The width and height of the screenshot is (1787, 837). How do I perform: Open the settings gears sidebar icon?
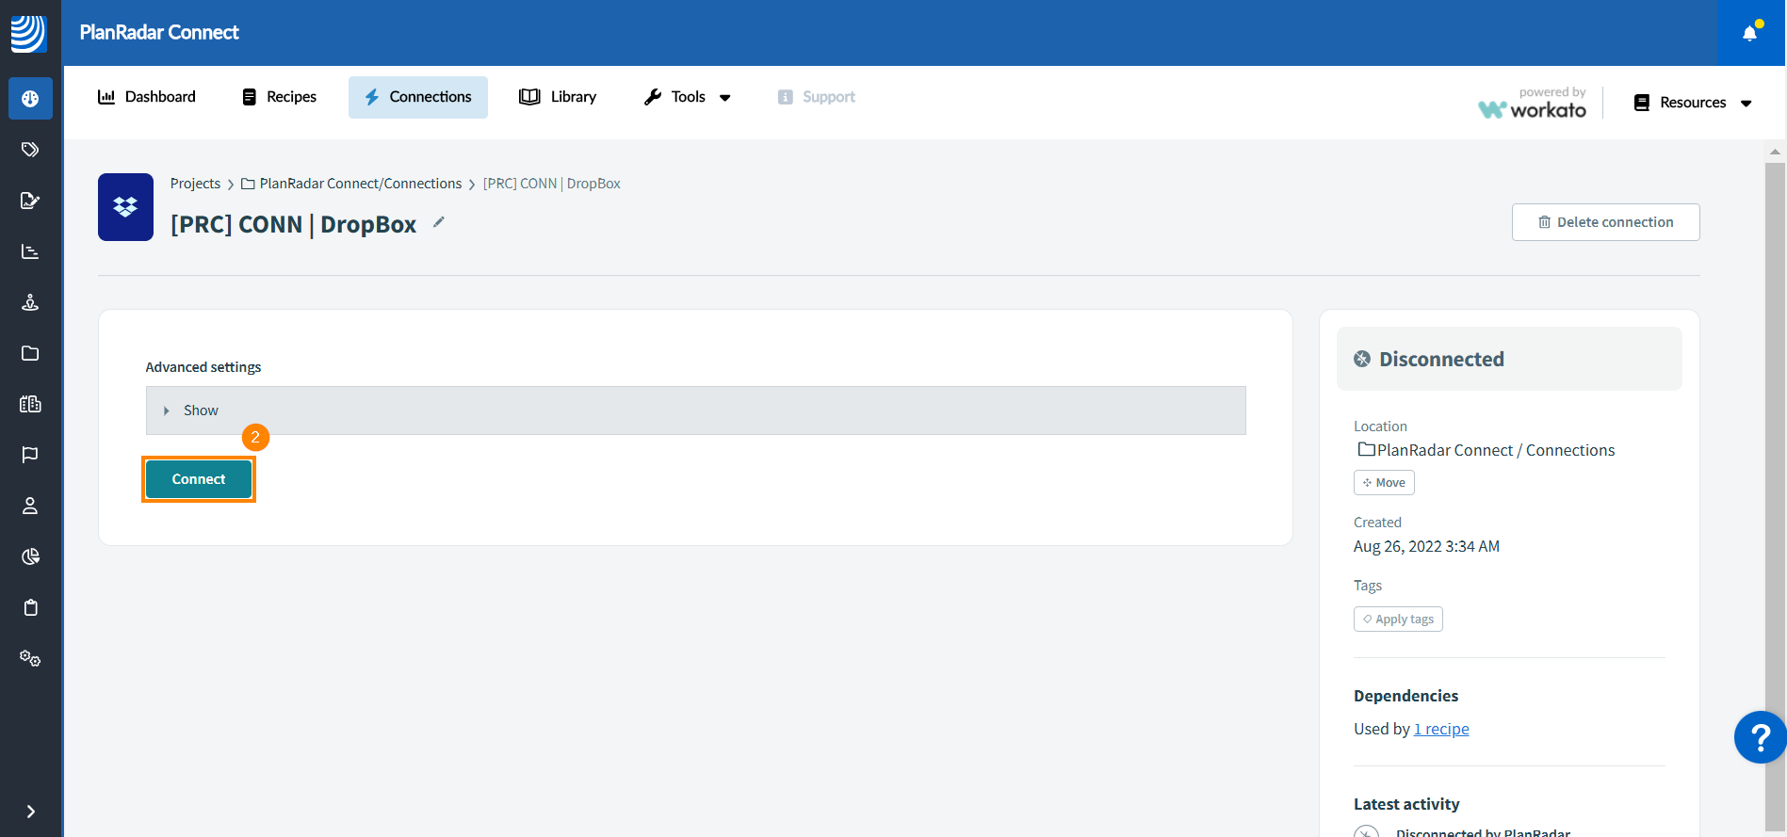pos(30,658)
